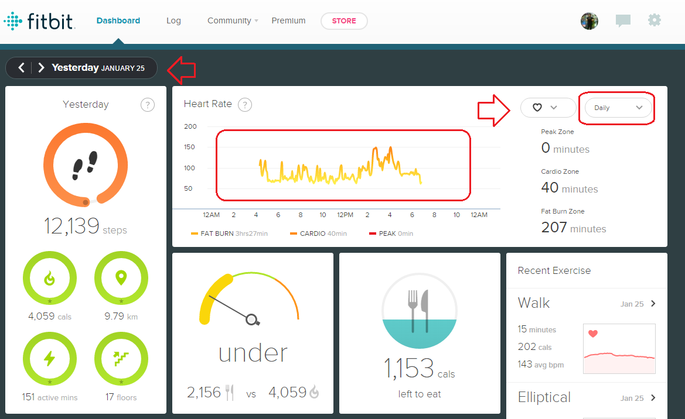Select the Dashboard tab

coord(118,20)
